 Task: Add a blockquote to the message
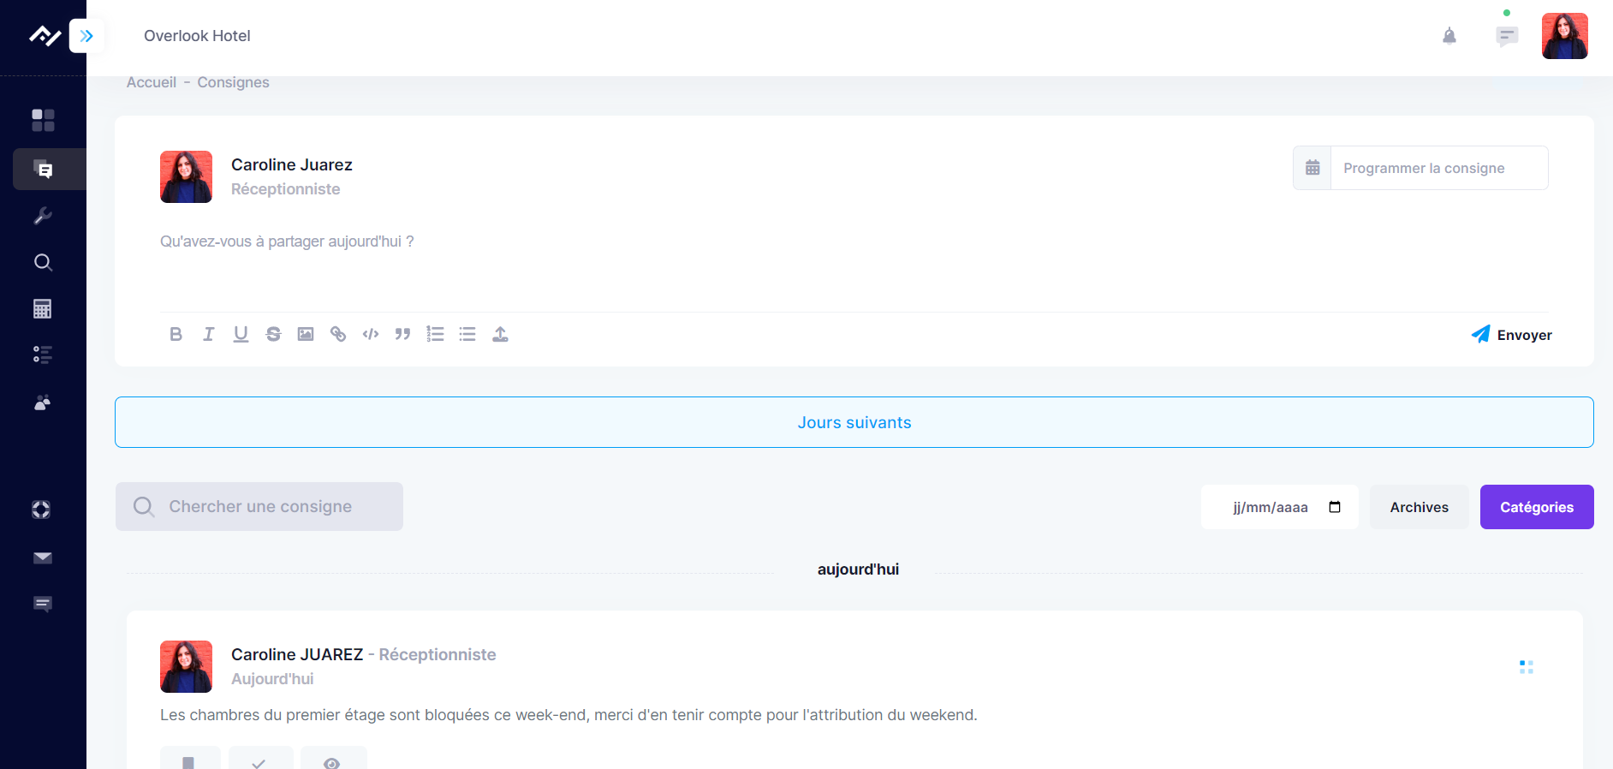pyautogui.click(x=402, y=334)
